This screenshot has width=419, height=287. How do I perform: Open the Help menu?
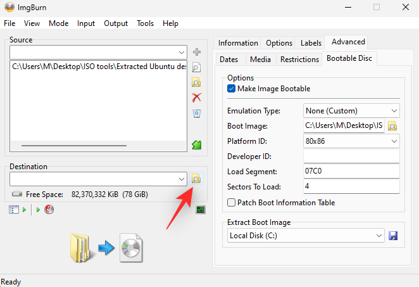[x=170, y=23]
